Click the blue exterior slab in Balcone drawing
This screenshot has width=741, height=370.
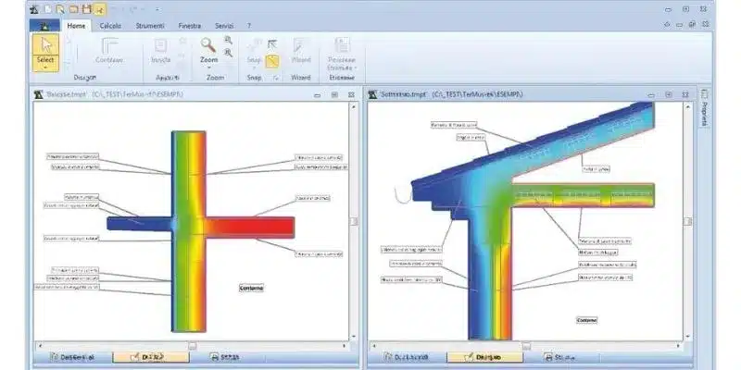click(139, 224)
